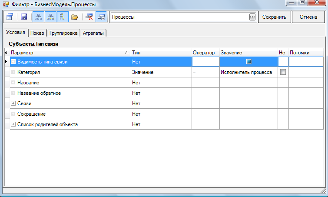328x197 pixels.
Task: Select the Агрегаты tab
Action: click(x=93, y=33)
